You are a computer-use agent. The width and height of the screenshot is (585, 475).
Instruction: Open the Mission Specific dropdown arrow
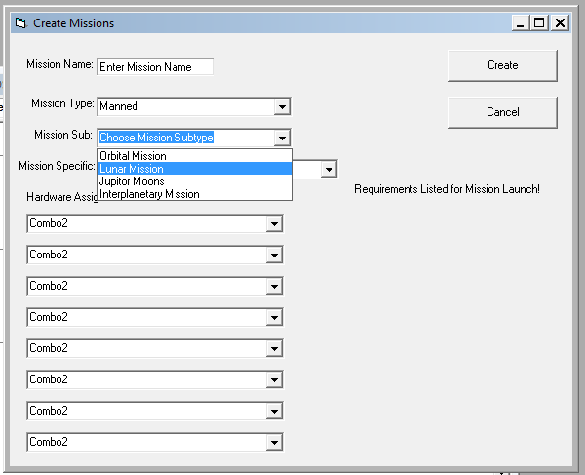coord(329,169)
